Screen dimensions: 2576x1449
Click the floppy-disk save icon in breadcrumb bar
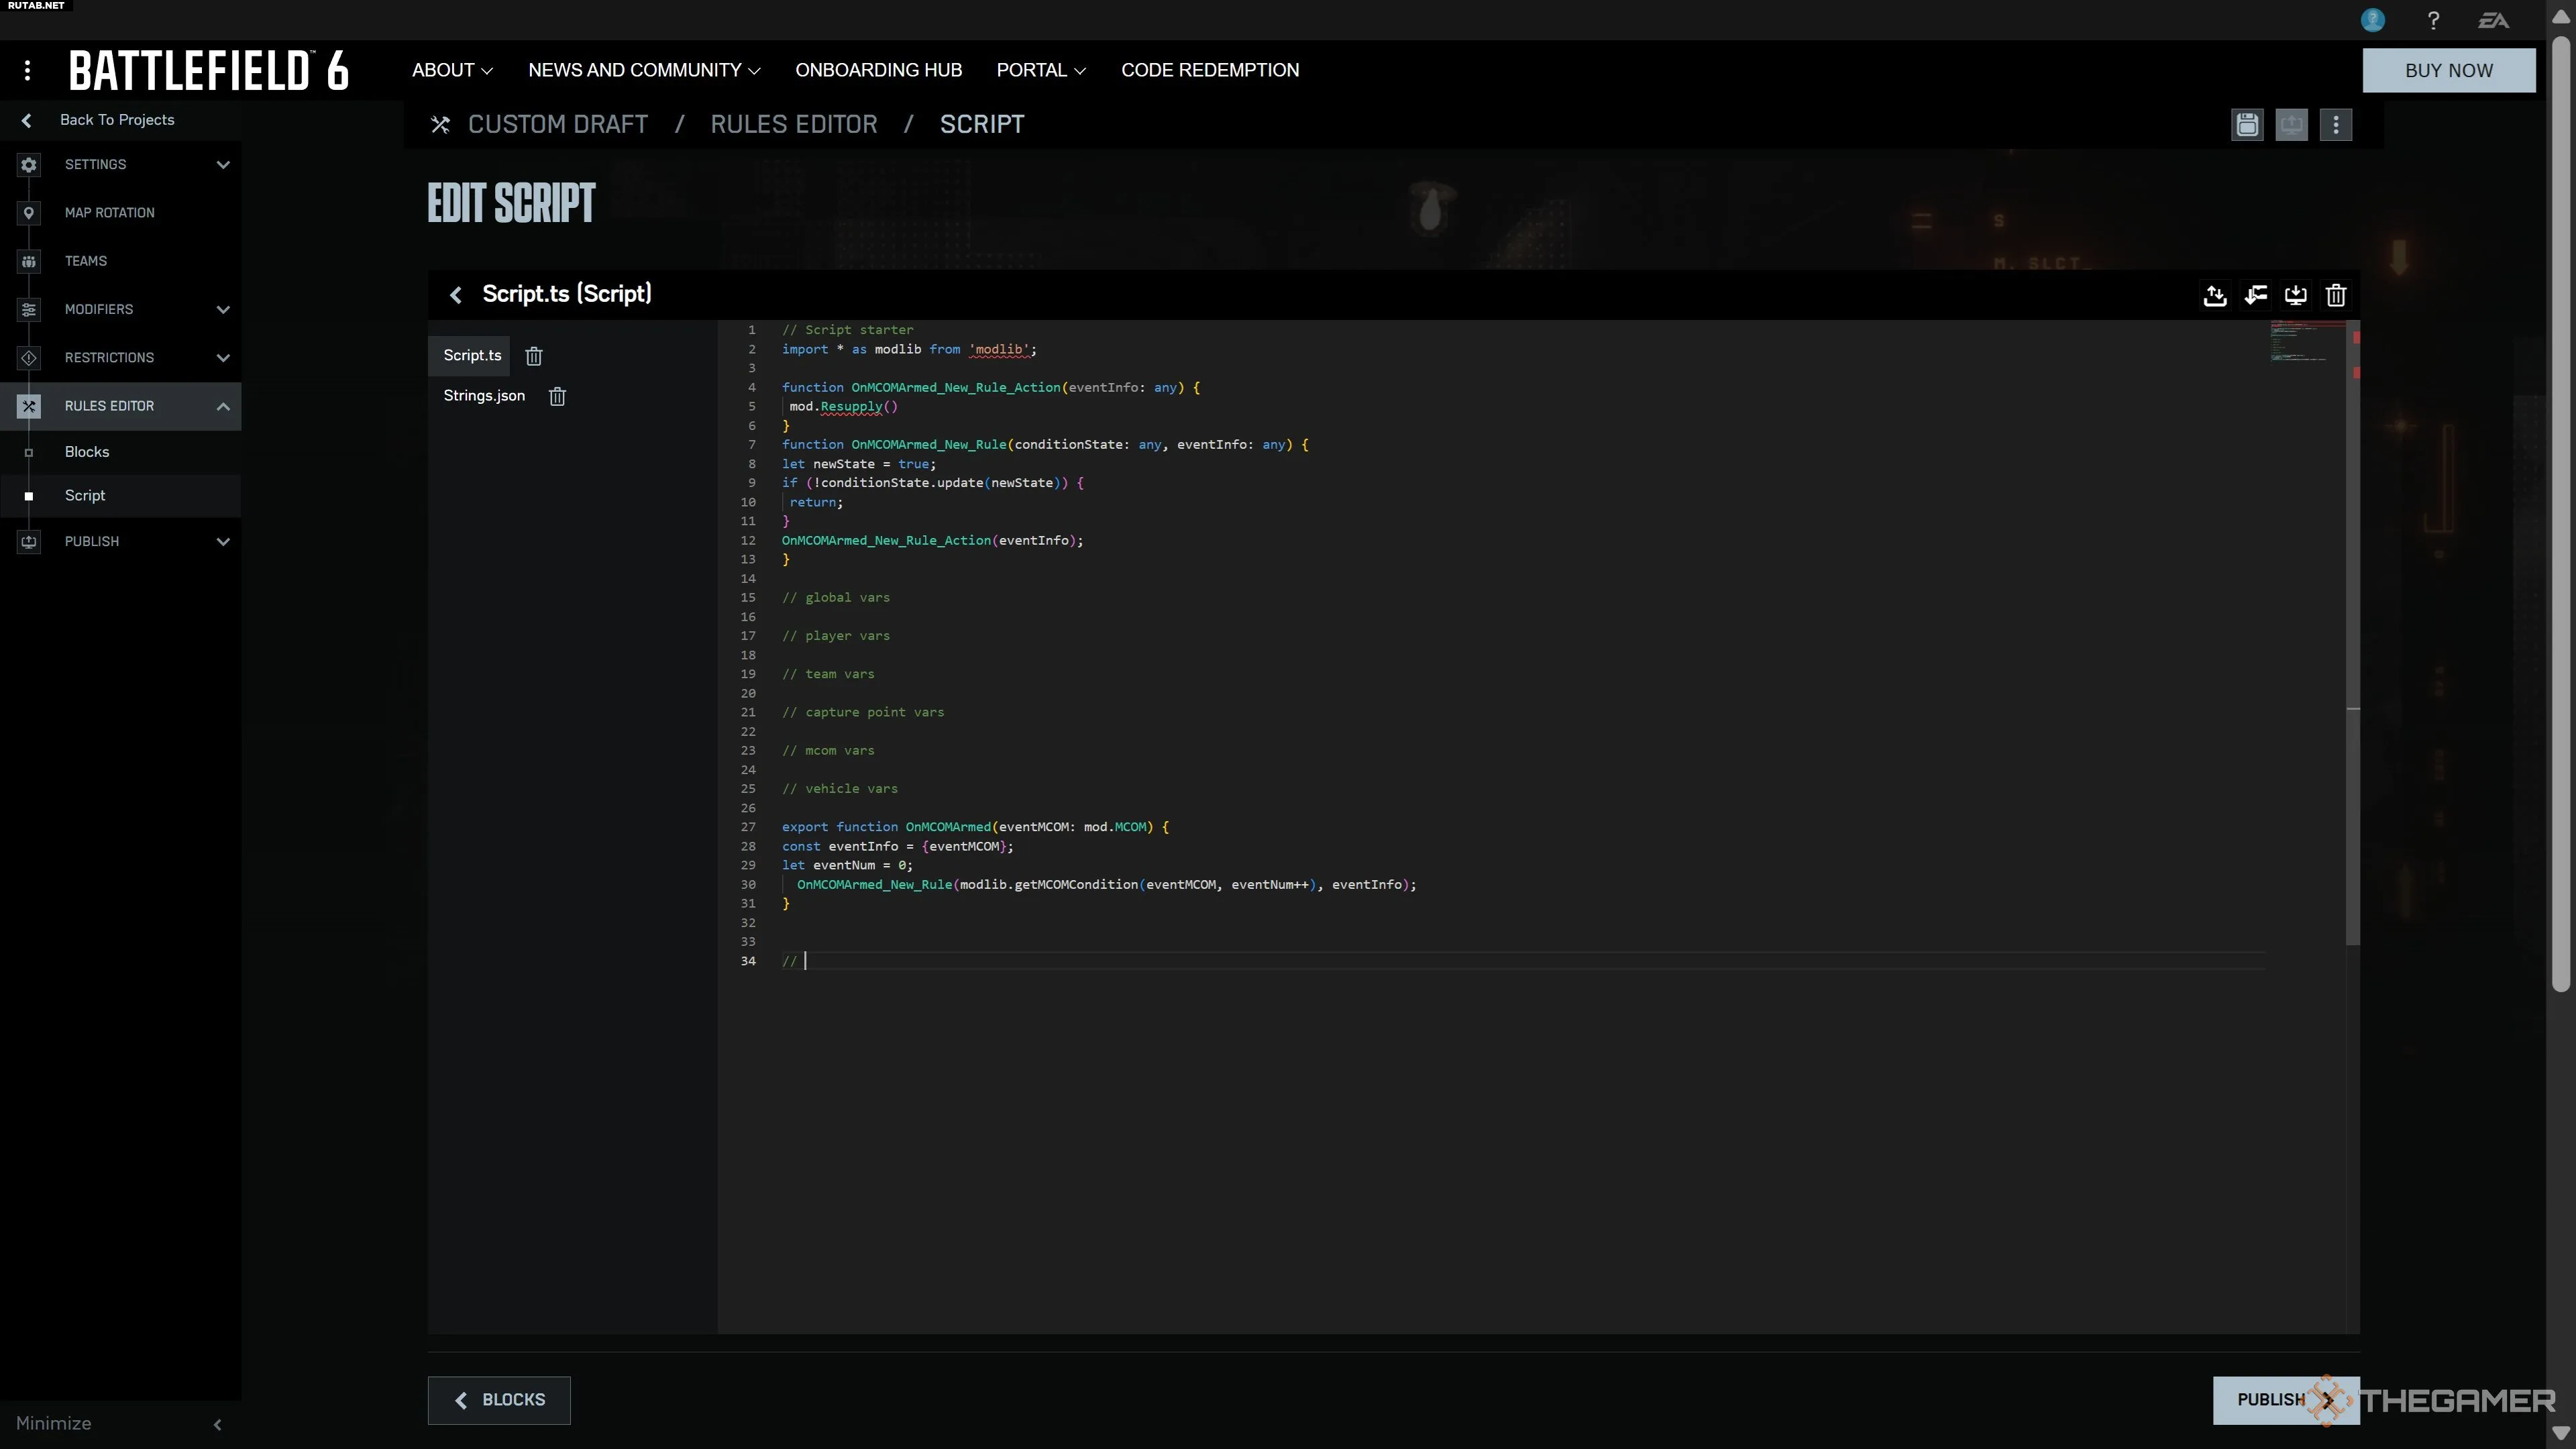(2247, 125)
